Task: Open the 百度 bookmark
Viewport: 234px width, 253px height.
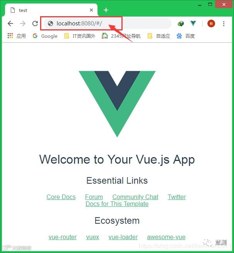Action: point(185,36)
